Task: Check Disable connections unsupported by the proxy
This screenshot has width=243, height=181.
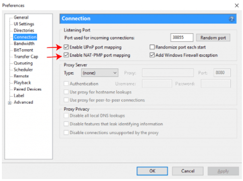Action: pos(66,132)
